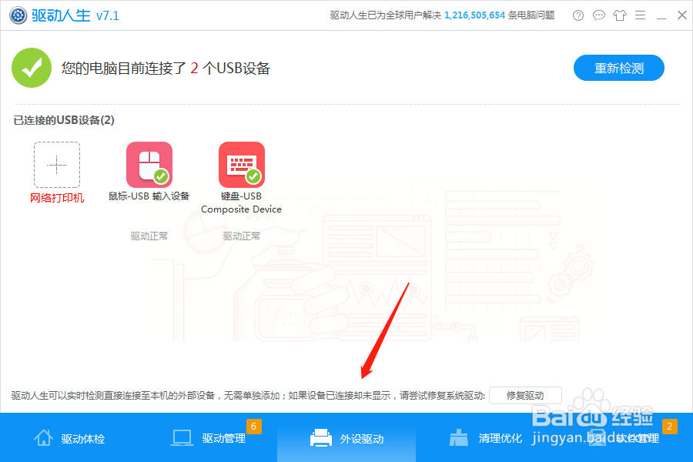
Task: Click the 鼠标-USB 输入设备 label
Action: tap(149, 196)
